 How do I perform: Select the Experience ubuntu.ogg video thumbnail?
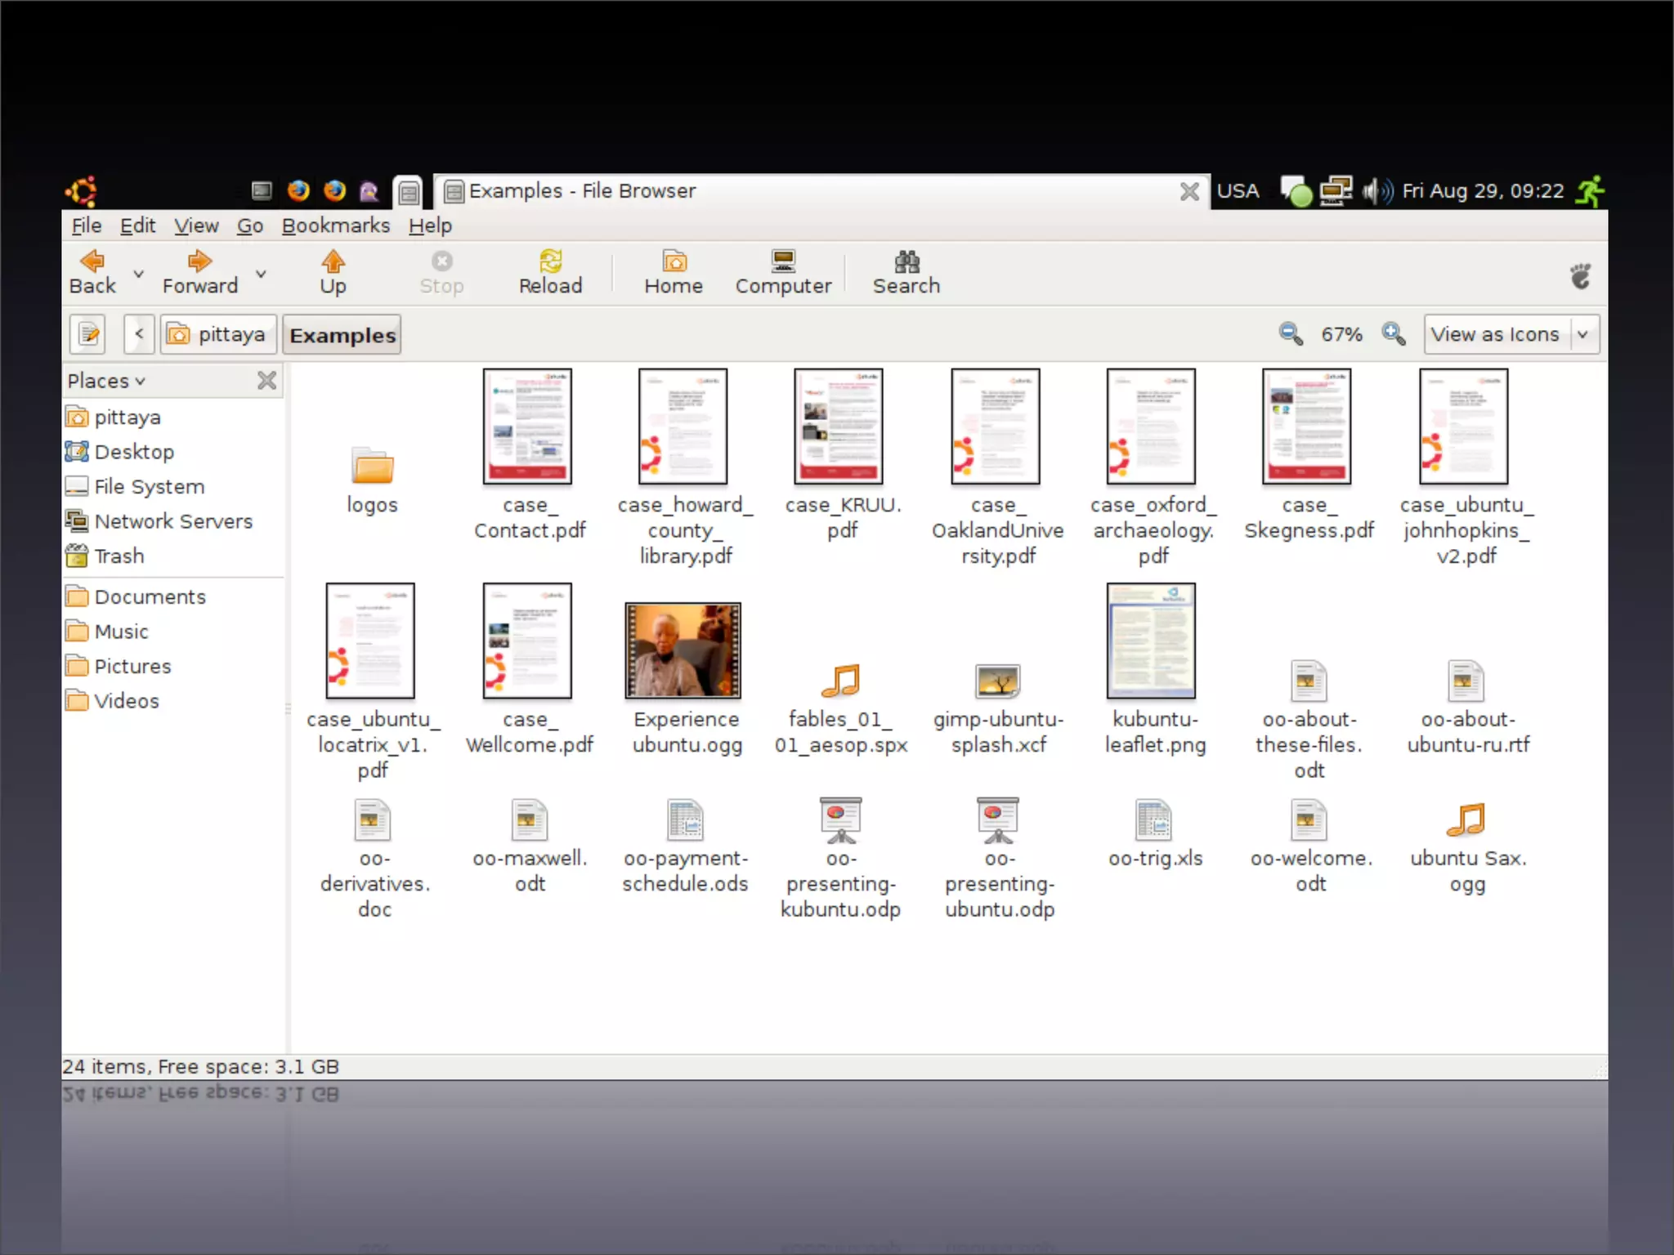683,650
